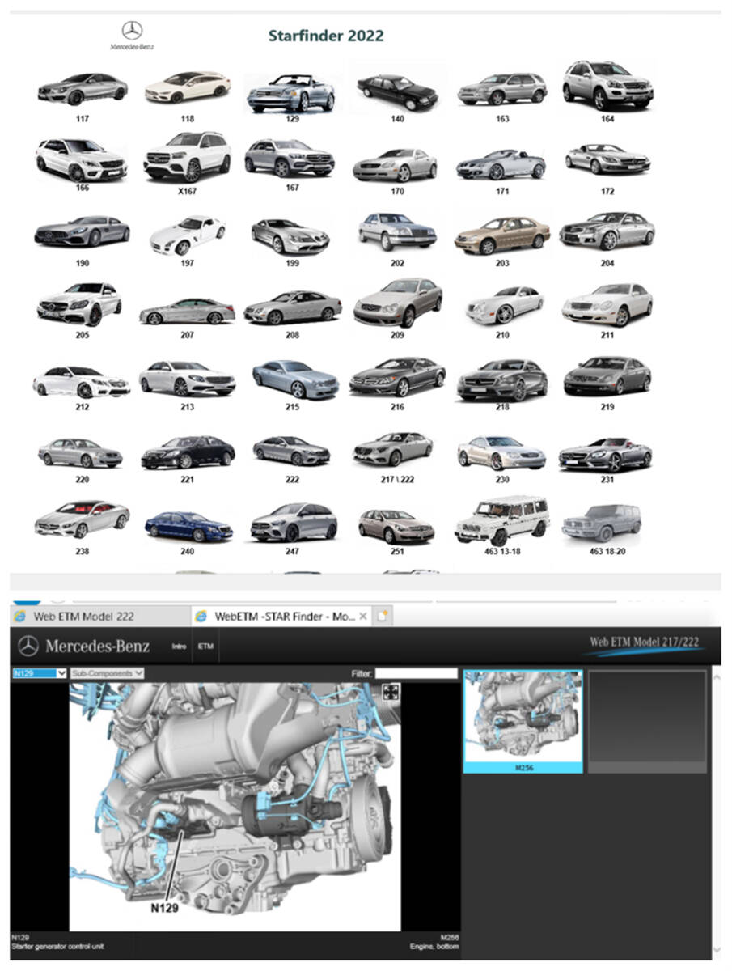Open the model 167 SUV image
The width and height of the screenshot is (732, 971).
tap(290, 158)
